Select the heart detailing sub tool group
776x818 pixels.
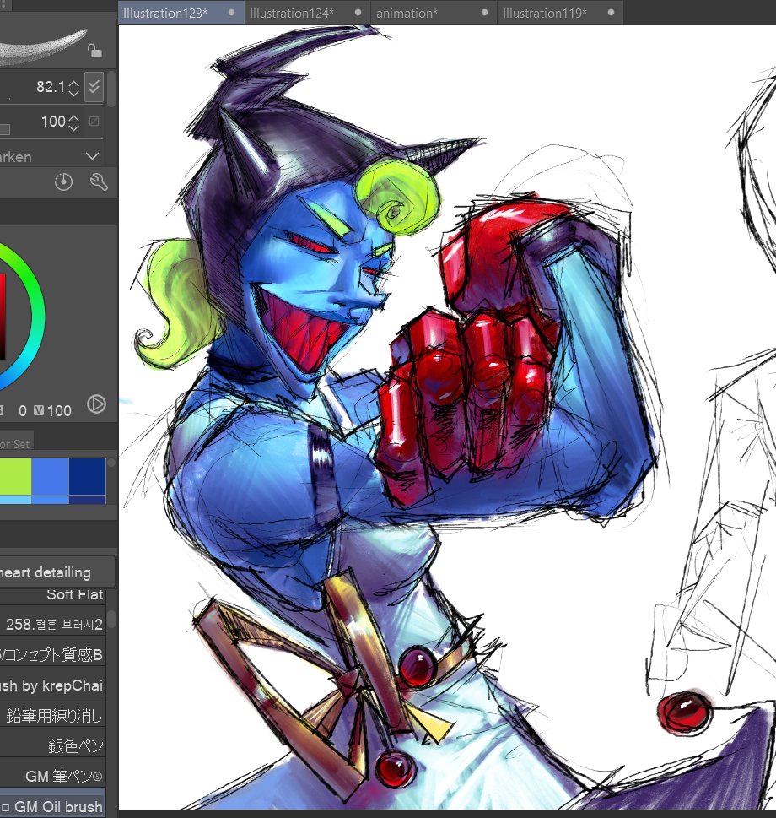point(57,572)
